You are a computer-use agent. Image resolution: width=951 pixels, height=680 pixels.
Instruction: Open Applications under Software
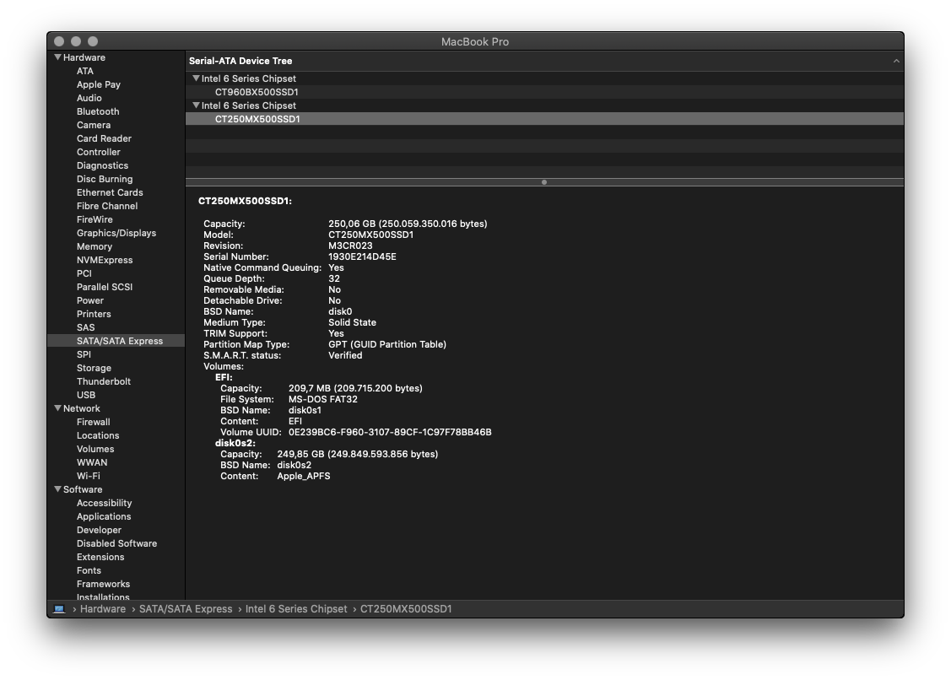[104, 516]
